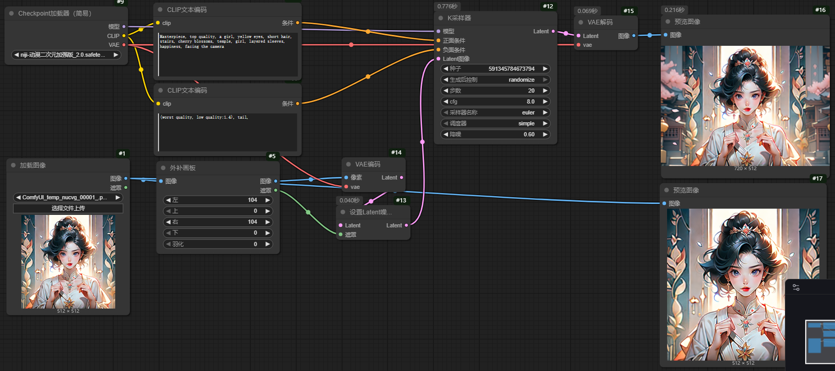Collapse the VAE解码 node using its title dot

click(580, 22)
